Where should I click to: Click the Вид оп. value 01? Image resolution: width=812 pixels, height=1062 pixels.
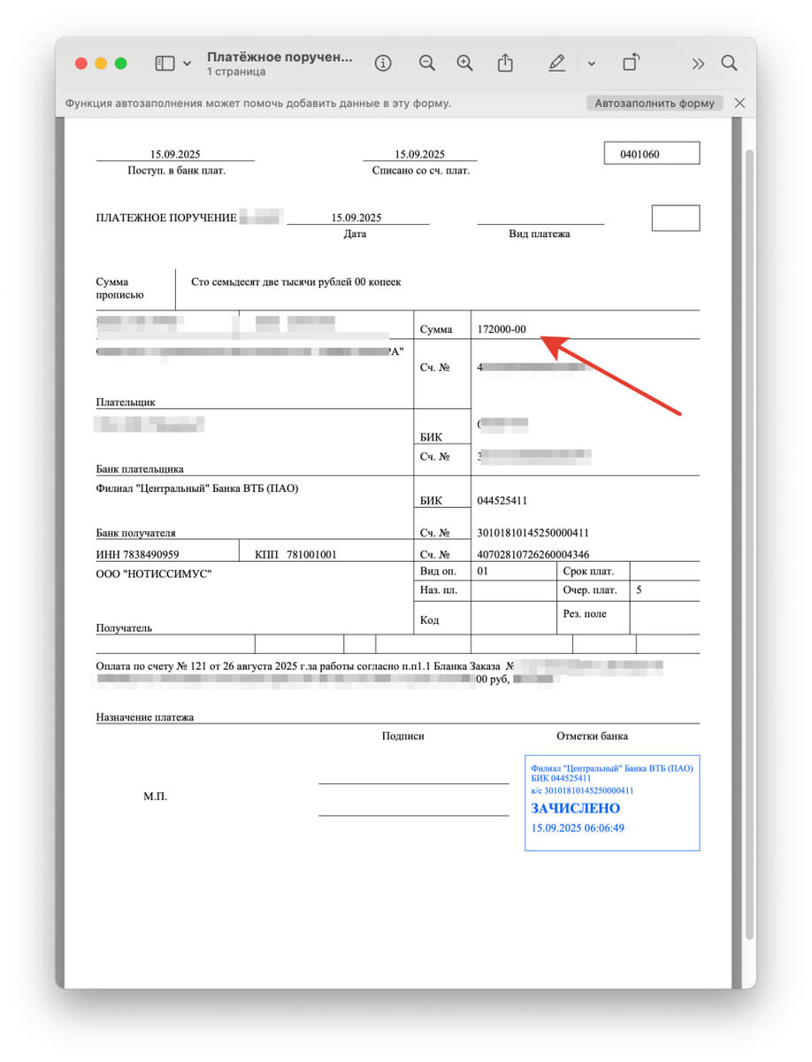[x=482, y=571]
